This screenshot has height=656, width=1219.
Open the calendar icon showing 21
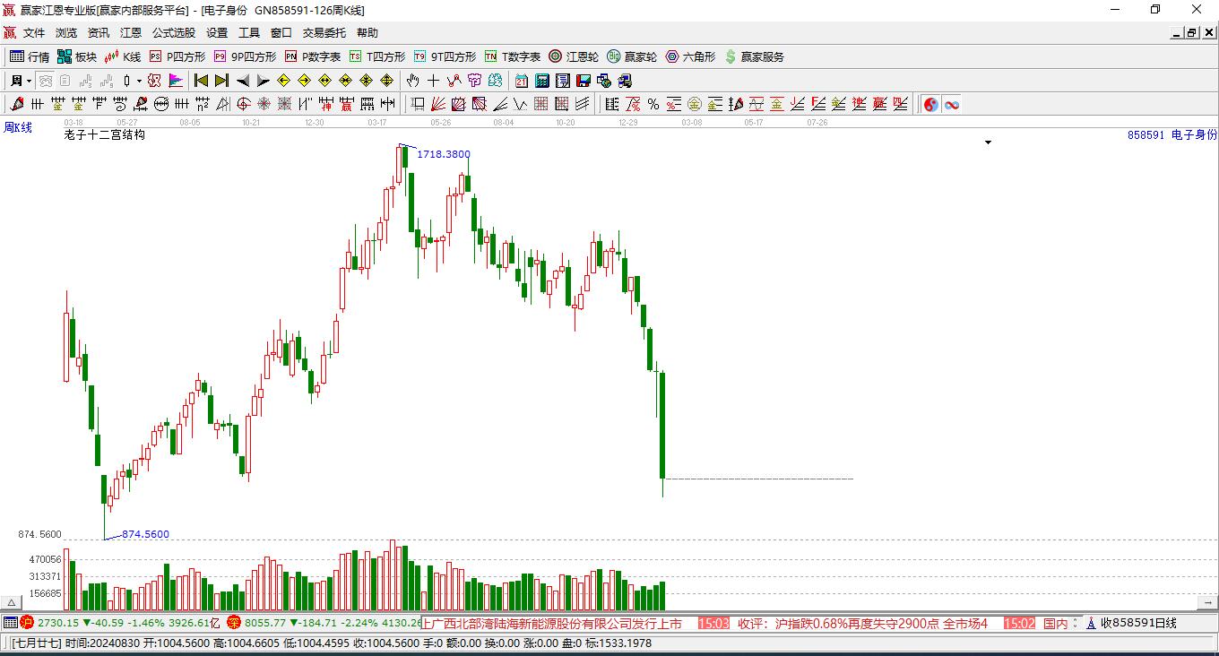click(x=521, y=81)
